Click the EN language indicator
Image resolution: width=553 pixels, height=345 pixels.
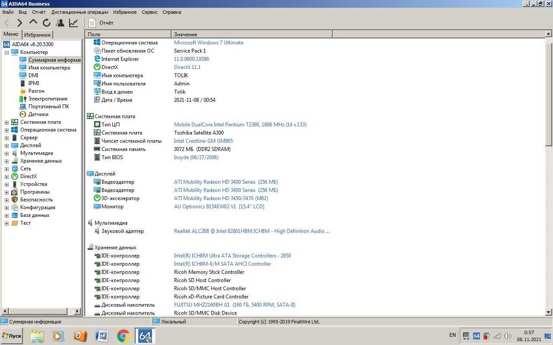[x=452, y=335]
